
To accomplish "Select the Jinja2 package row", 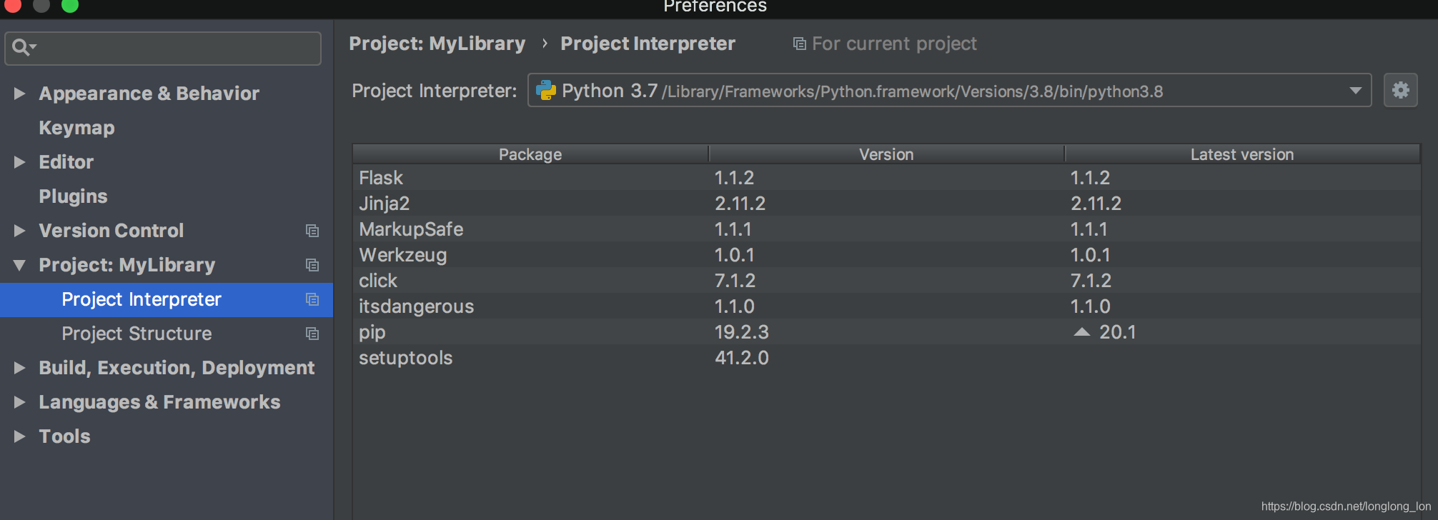I will (886, 204).
